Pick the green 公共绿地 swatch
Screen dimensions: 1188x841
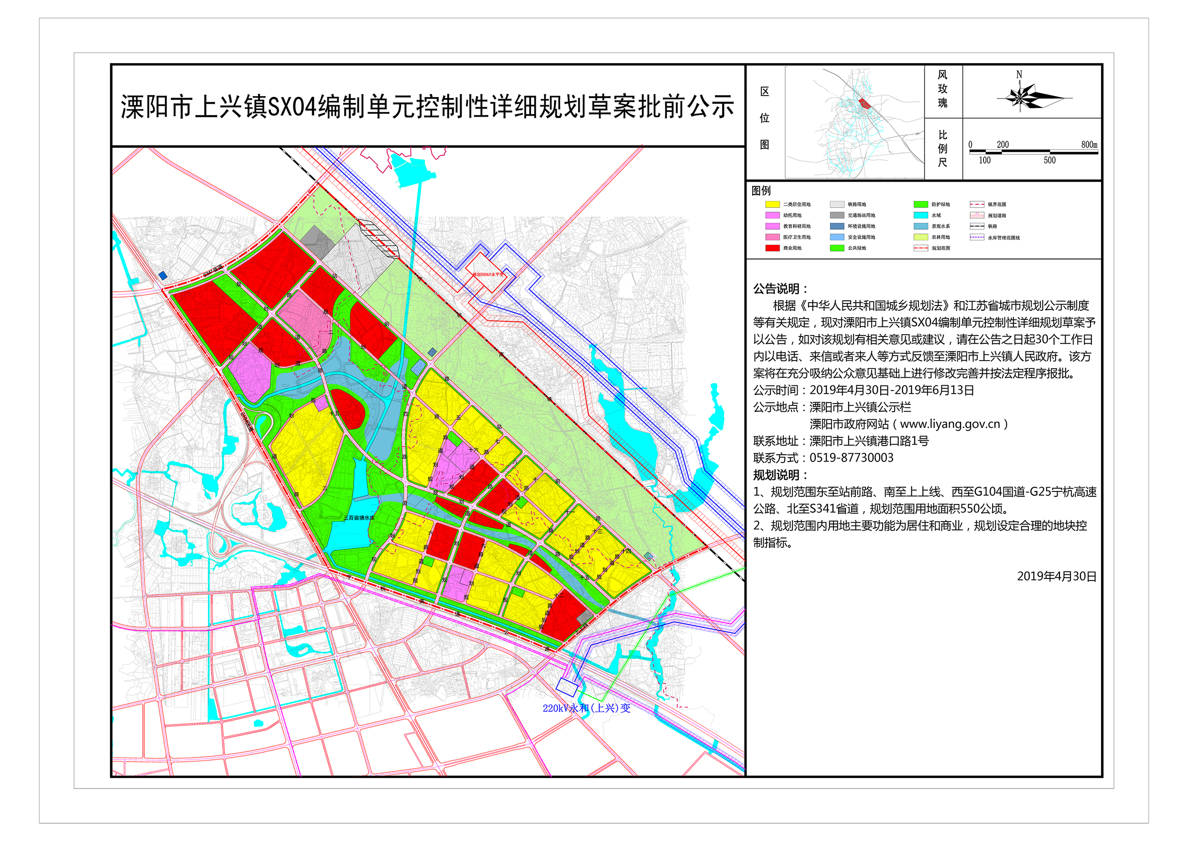pos(837,248)
